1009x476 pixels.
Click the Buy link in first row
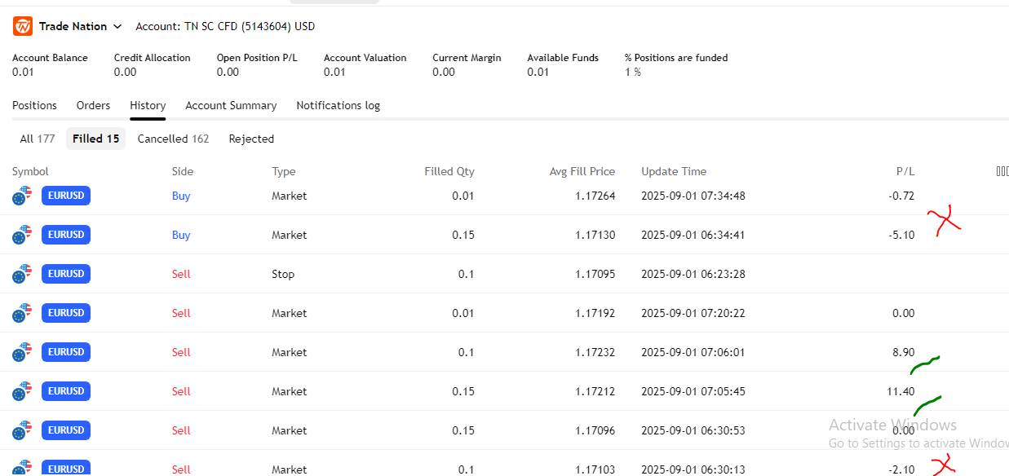pyautogui.click(x=181, y=196)
